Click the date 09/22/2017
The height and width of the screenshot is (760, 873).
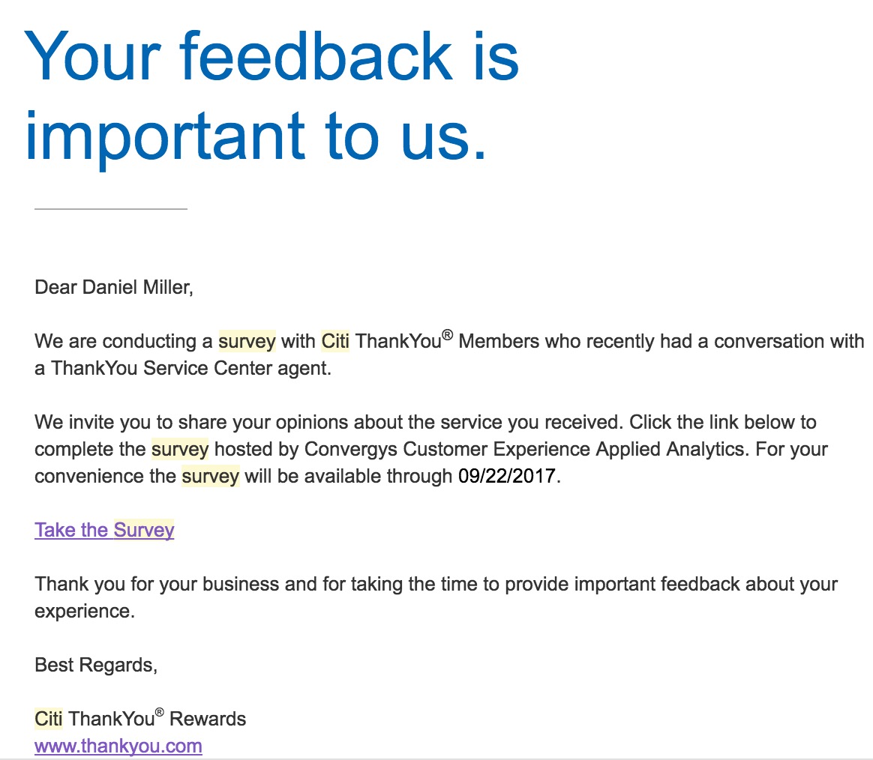click(x=508, y=476)
